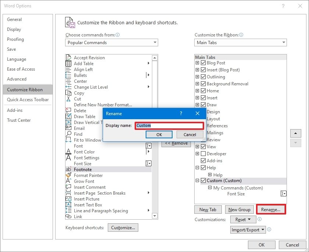The width and height of the screenshot is (309, 252).
Task: Click the Fit to Window icon
Action: (x=68, y=140)
